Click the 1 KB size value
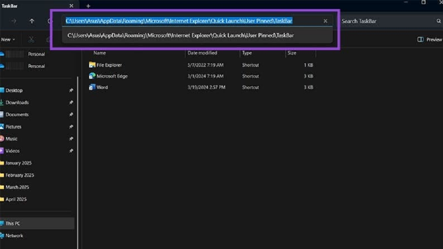The width and height of the screenshot is (443, 249). (308, 65)
